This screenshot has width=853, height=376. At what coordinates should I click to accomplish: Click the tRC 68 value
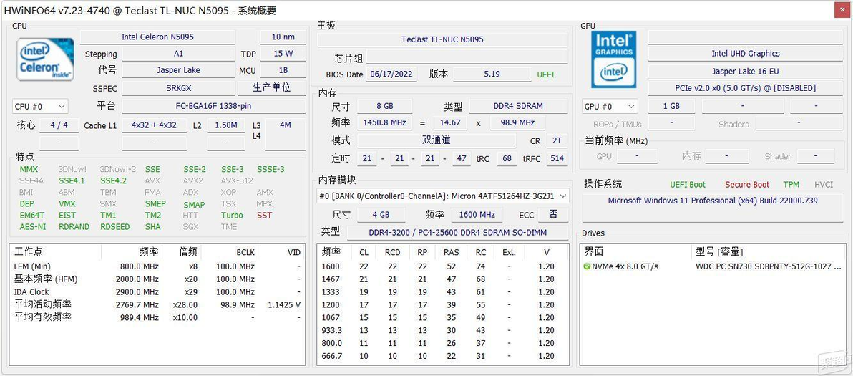tap(507, 158)
